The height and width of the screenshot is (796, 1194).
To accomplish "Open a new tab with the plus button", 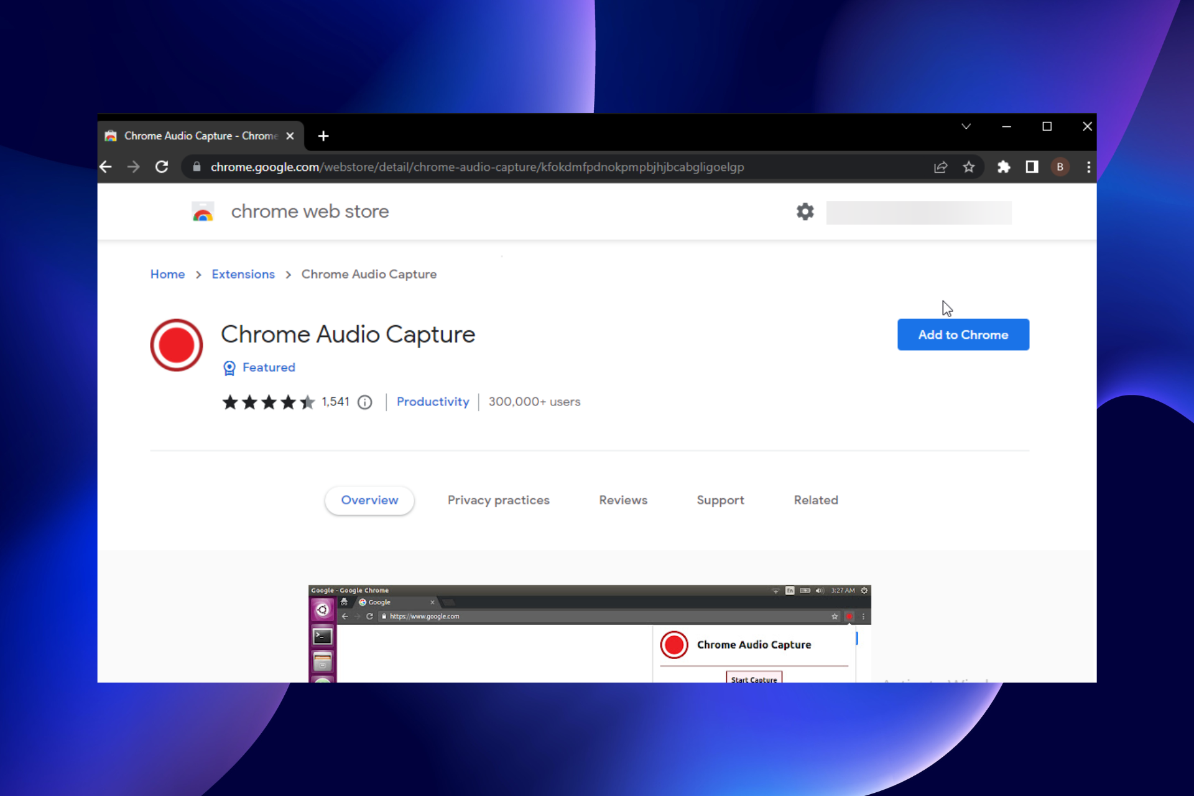I will point(323,136).
